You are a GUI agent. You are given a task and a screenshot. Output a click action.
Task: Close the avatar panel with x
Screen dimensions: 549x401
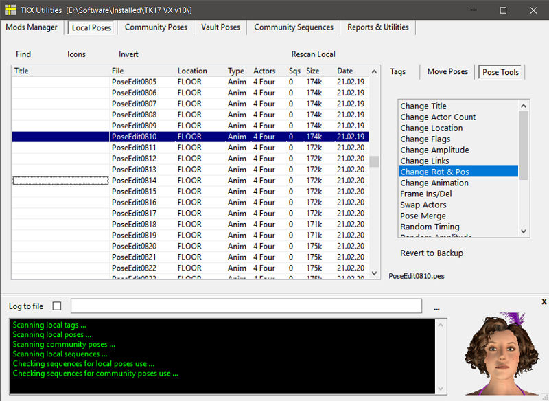(544, 301)
